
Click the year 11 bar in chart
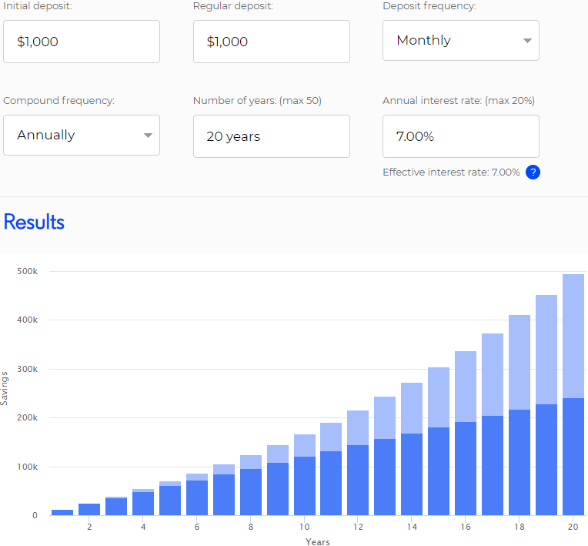click(331, 469)
